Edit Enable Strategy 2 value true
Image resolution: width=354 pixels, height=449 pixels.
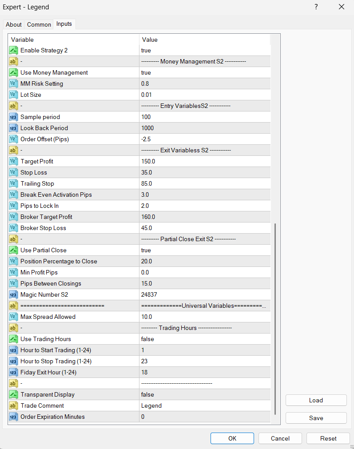[205, 50]
